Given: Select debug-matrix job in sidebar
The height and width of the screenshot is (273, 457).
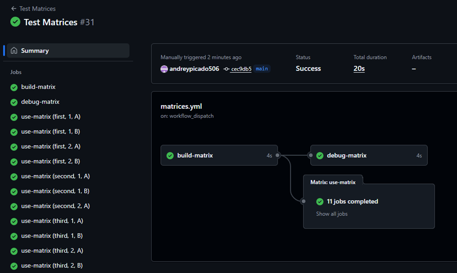Looking at the screenshot, I should (x=40, y=102).
